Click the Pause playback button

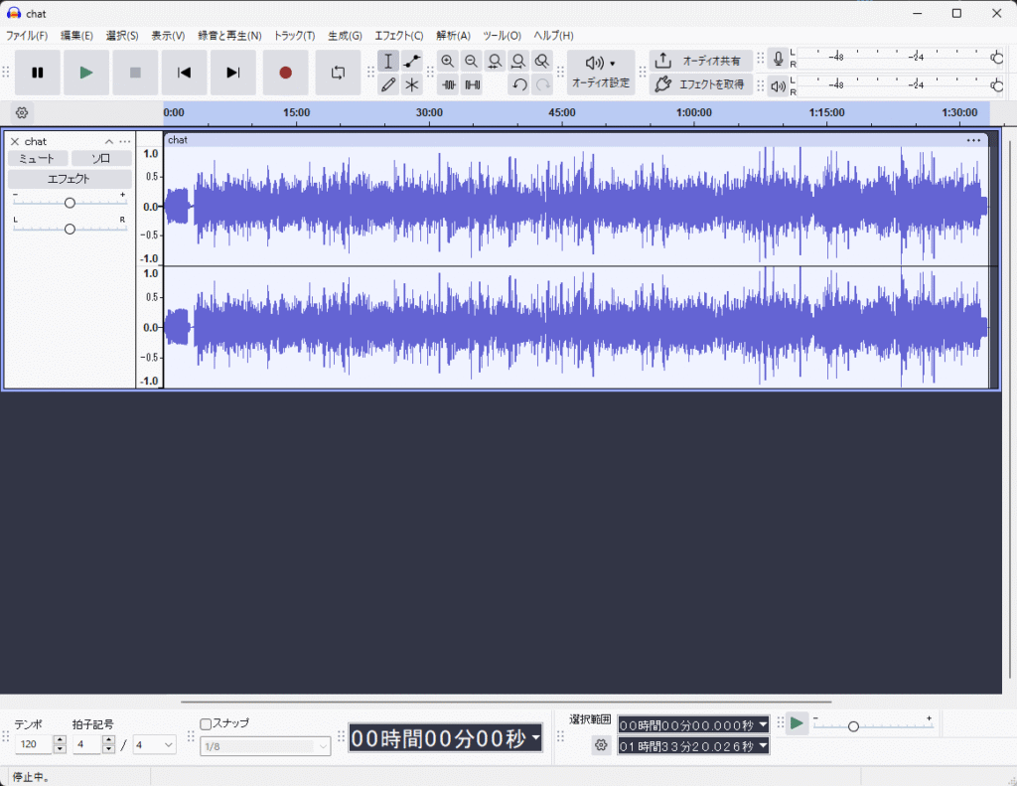click(38, 73)
